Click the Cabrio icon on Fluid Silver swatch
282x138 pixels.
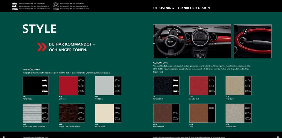[117, 86]
